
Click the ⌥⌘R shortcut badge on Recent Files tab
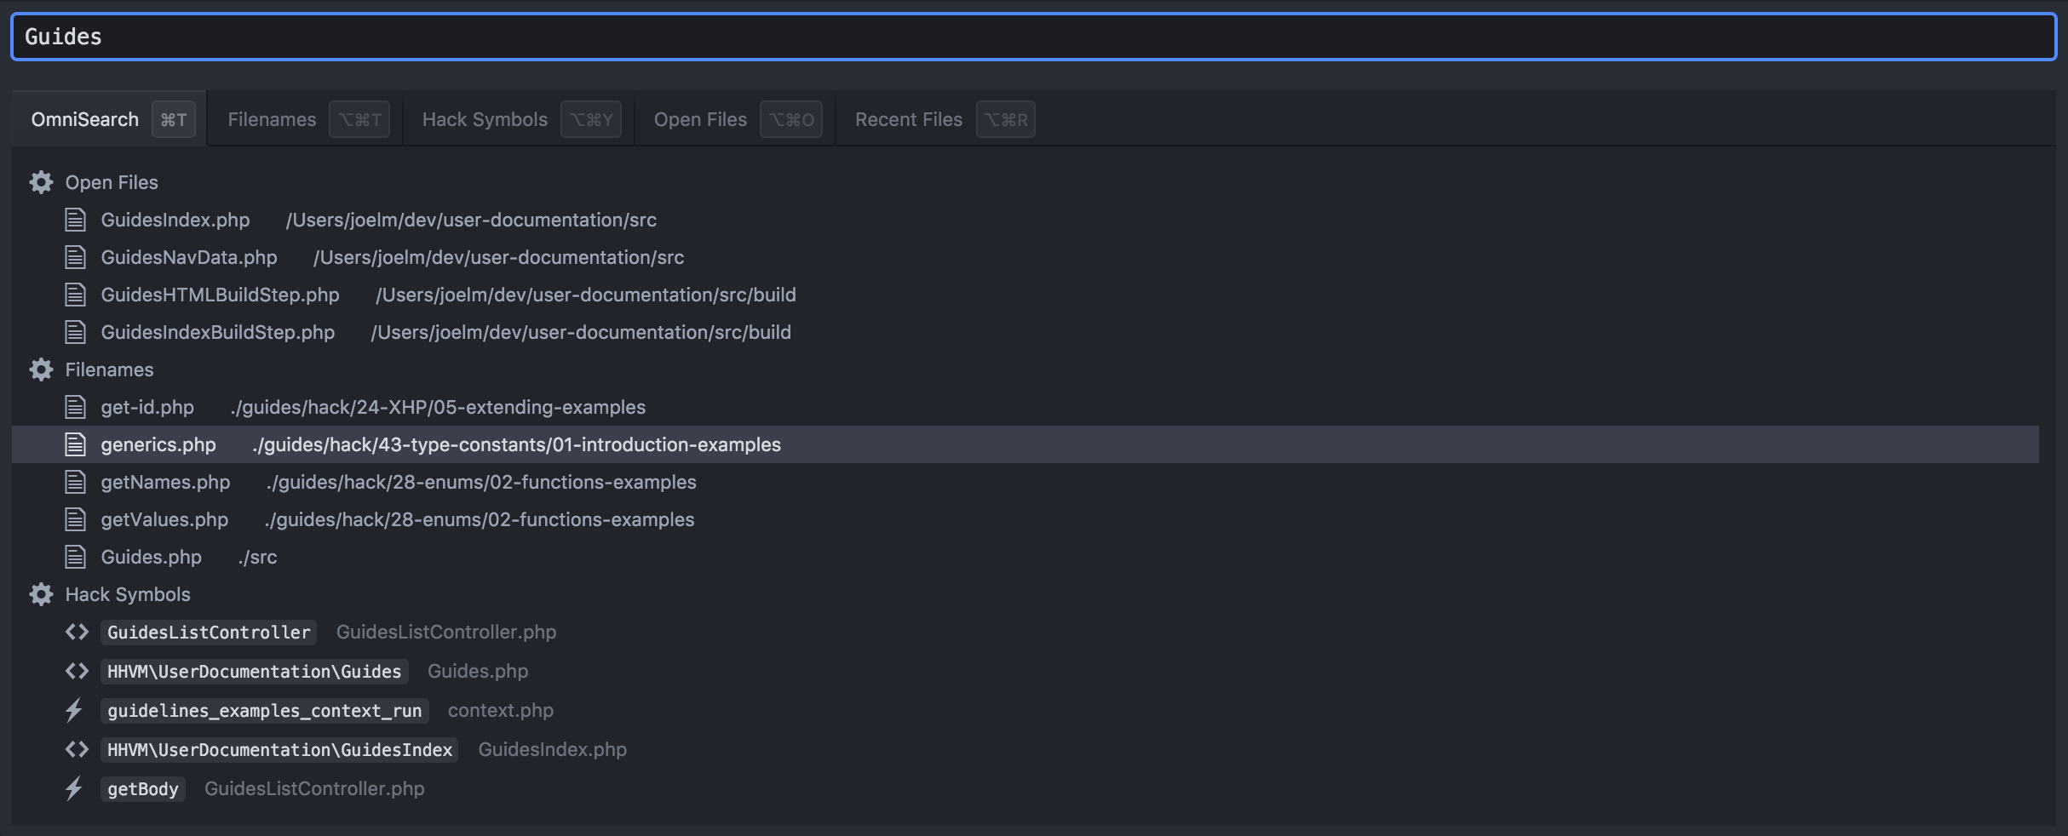point(1006,119)
